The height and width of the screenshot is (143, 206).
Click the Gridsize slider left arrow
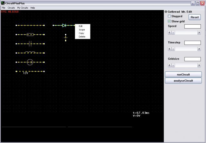(x=170, y=65)
